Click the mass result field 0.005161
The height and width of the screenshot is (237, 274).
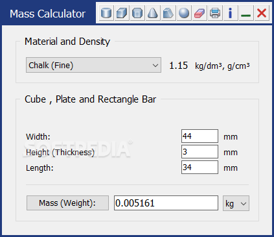click(x=166, y=203)
